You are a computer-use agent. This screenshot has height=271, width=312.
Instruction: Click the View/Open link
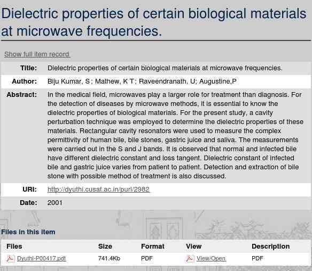211,258
